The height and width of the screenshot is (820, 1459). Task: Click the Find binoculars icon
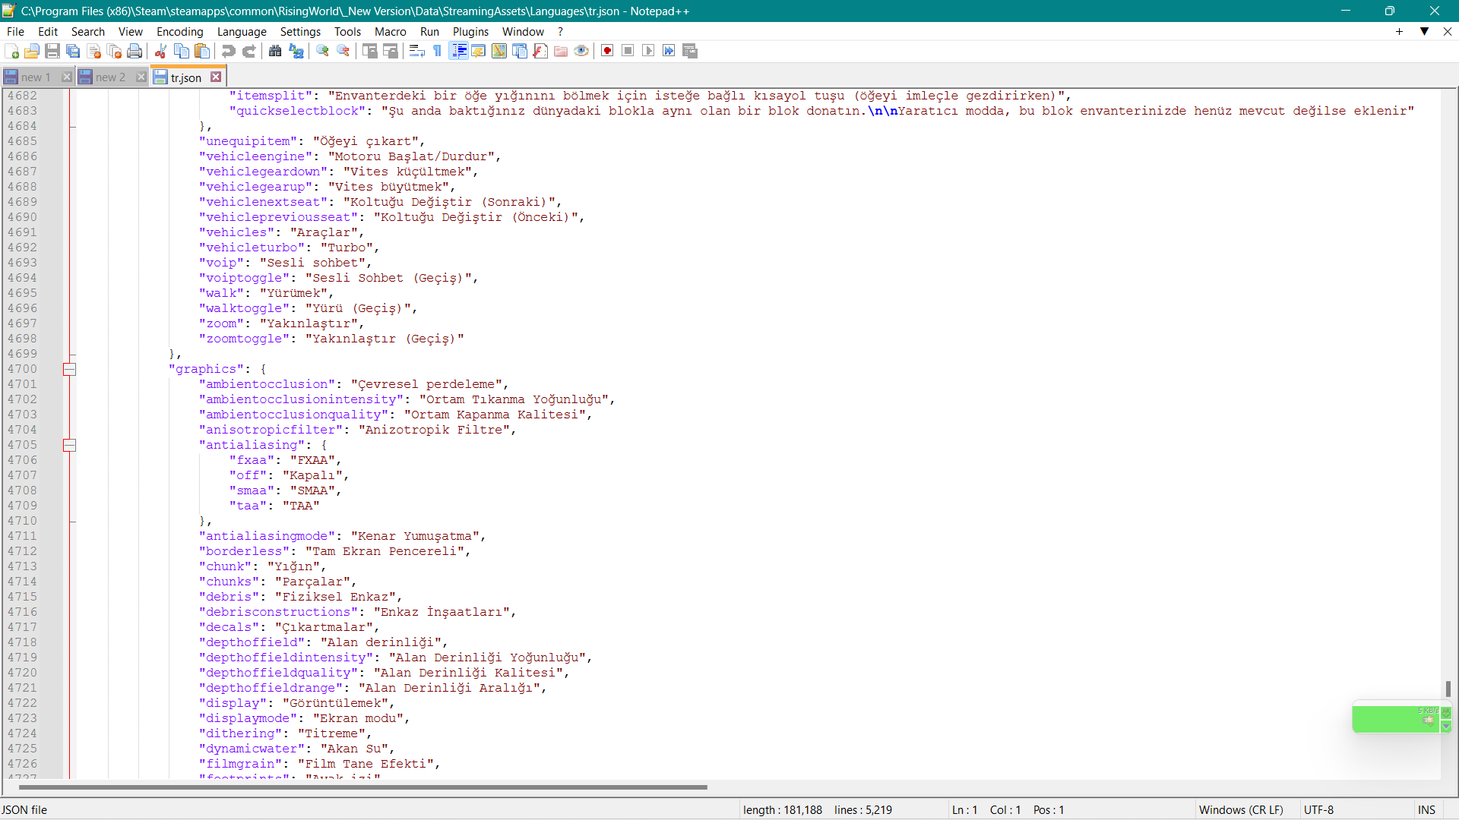[x=275, y=51]
